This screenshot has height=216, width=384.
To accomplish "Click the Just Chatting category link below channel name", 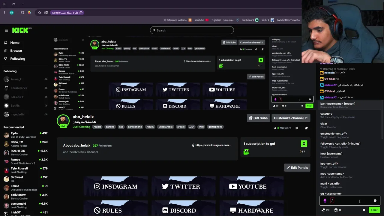I will [81, 127].
